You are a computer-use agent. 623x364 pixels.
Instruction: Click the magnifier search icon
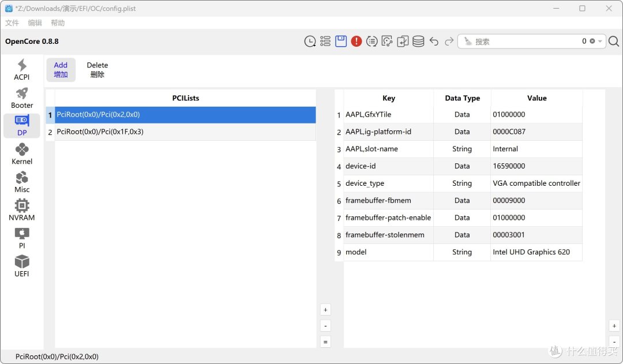point(614,42)
